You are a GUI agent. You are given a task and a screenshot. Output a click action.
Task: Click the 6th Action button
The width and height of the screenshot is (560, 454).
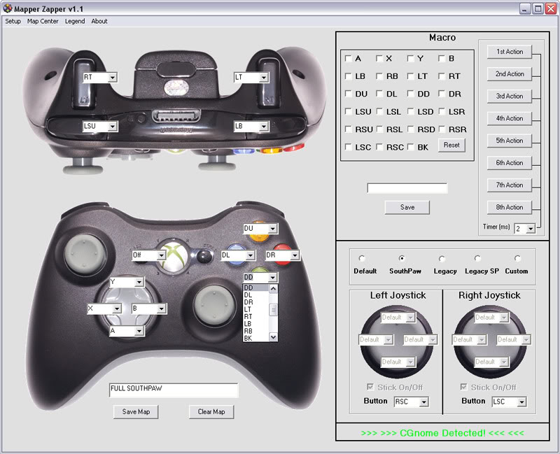pos(510,163)
